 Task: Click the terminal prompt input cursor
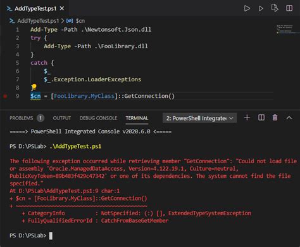51,236
